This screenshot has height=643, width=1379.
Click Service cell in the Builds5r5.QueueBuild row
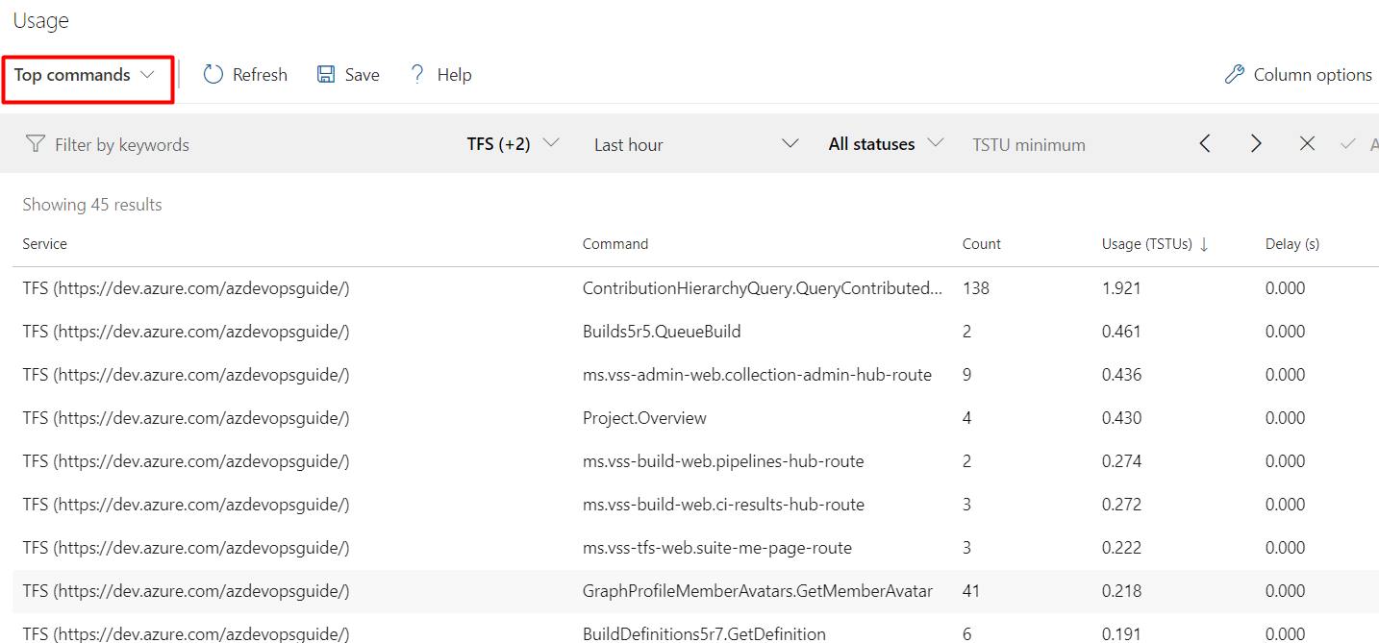tap(187, 332)
